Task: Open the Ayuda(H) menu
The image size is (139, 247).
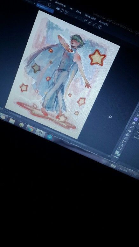Action: point(104,23)
